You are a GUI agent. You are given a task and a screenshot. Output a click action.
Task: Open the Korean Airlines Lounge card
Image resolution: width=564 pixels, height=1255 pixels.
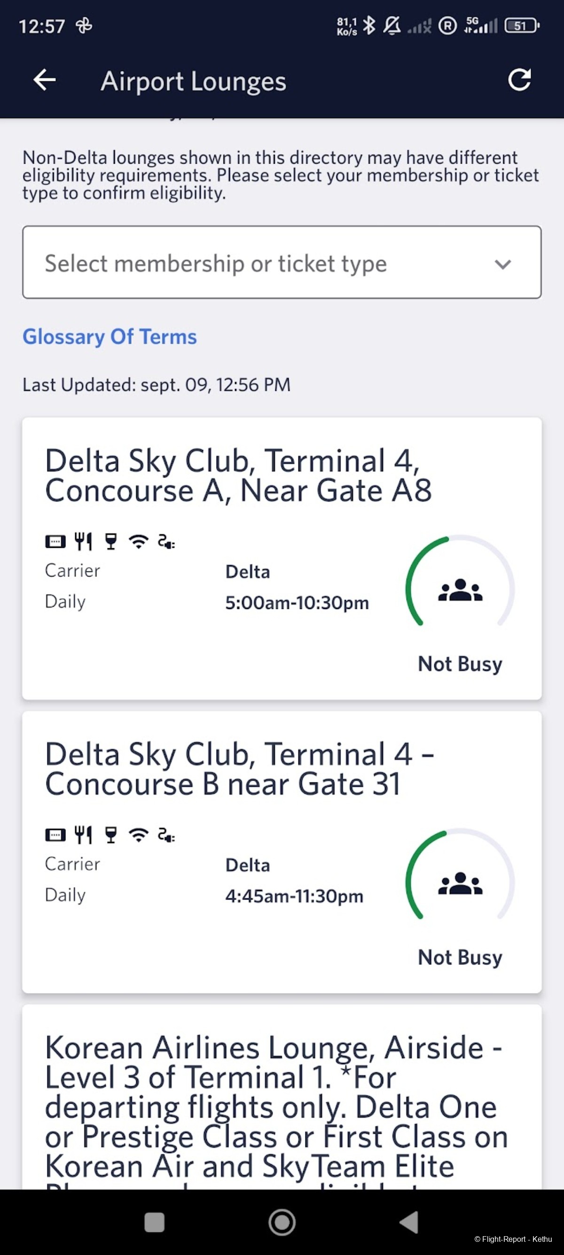pos(282,1097)
